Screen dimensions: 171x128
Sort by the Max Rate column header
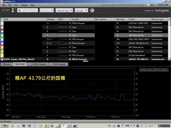coord(122,19)
